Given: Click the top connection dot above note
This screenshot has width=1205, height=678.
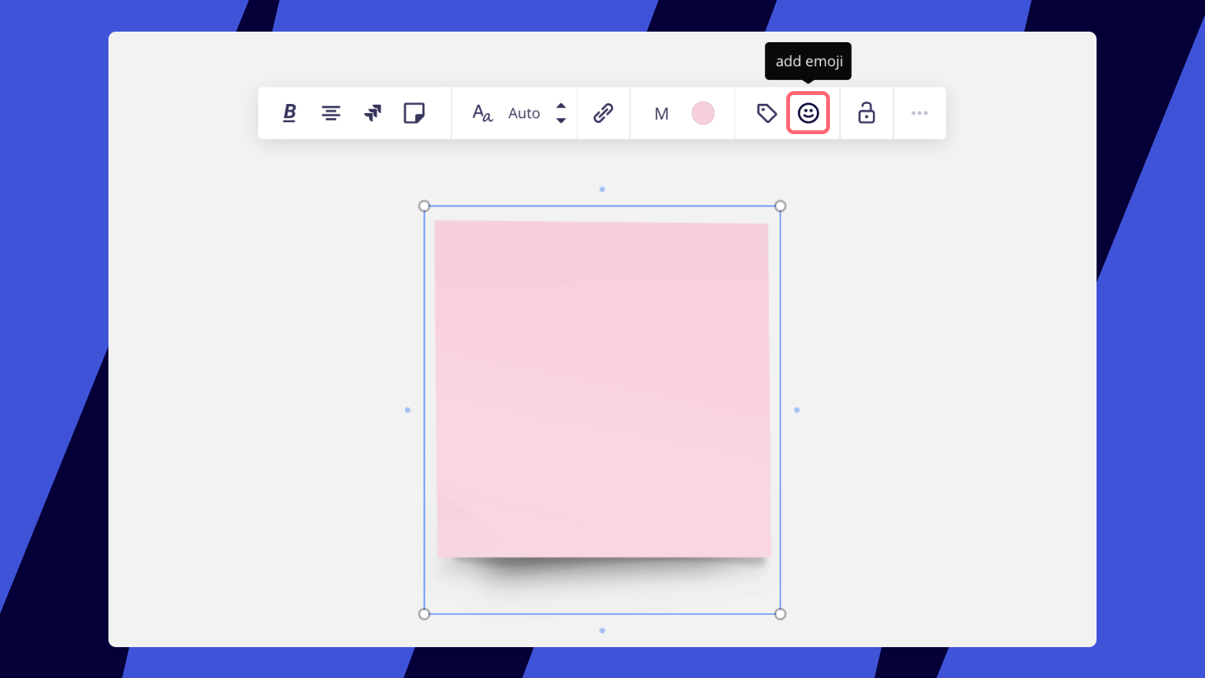Looking at the screenshot, I should (x=602, y=189).
